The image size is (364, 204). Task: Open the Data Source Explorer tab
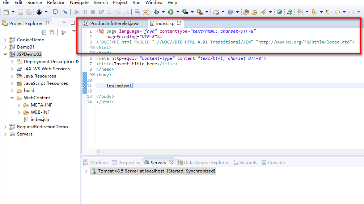pyautogui.click(x=203, y=162)
